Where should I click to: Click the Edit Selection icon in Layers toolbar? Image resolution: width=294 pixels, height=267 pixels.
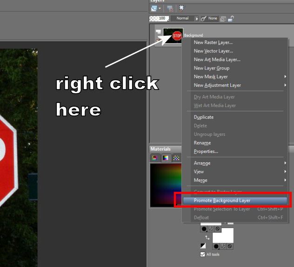point(181,8)
